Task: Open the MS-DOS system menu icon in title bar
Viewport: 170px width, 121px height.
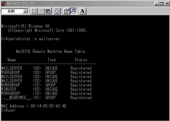Action: click(4, 4)
